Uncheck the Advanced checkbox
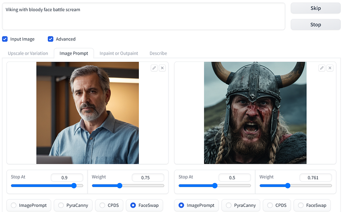Viewport: 345px width, 212px height. pos(50,39)
